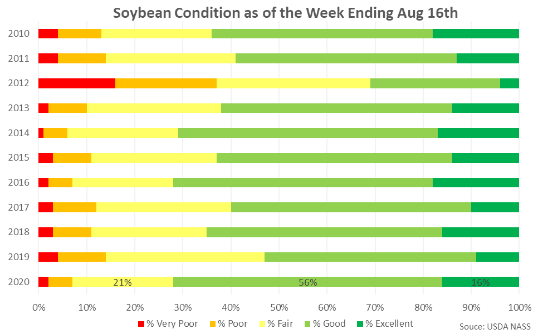Click the 2020 Fair segment labeled 21%

click(122, 282)
